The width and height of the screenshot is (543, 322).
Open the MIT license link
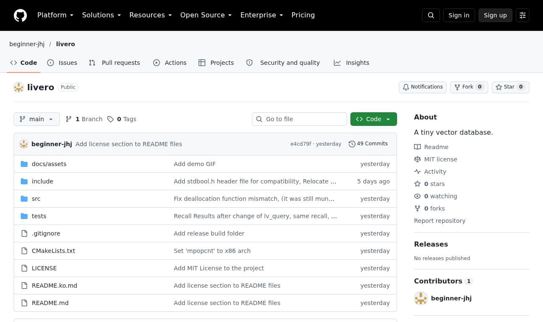[441, 159]
